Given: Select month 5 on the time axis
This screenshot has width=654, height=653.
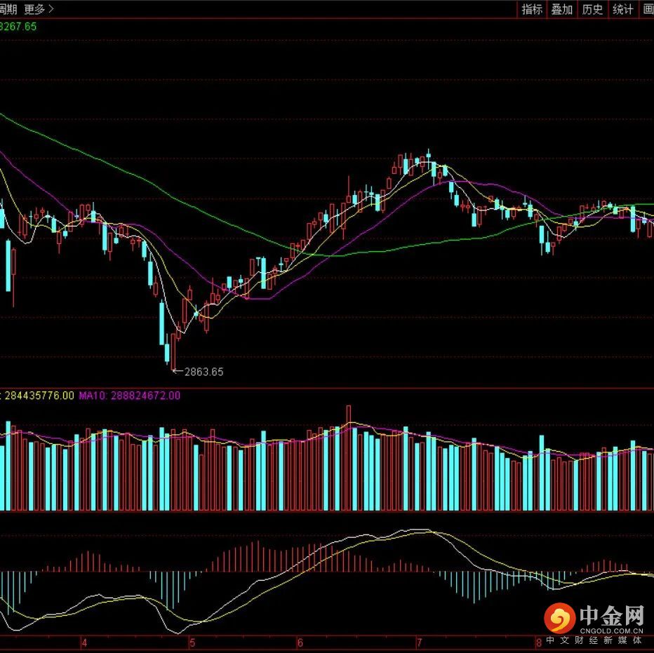Looking at the screenshot, I should [192, 642].
